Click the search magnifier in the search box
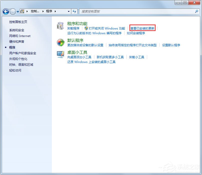This screenshot has height=175, width=202. point(197,11)
